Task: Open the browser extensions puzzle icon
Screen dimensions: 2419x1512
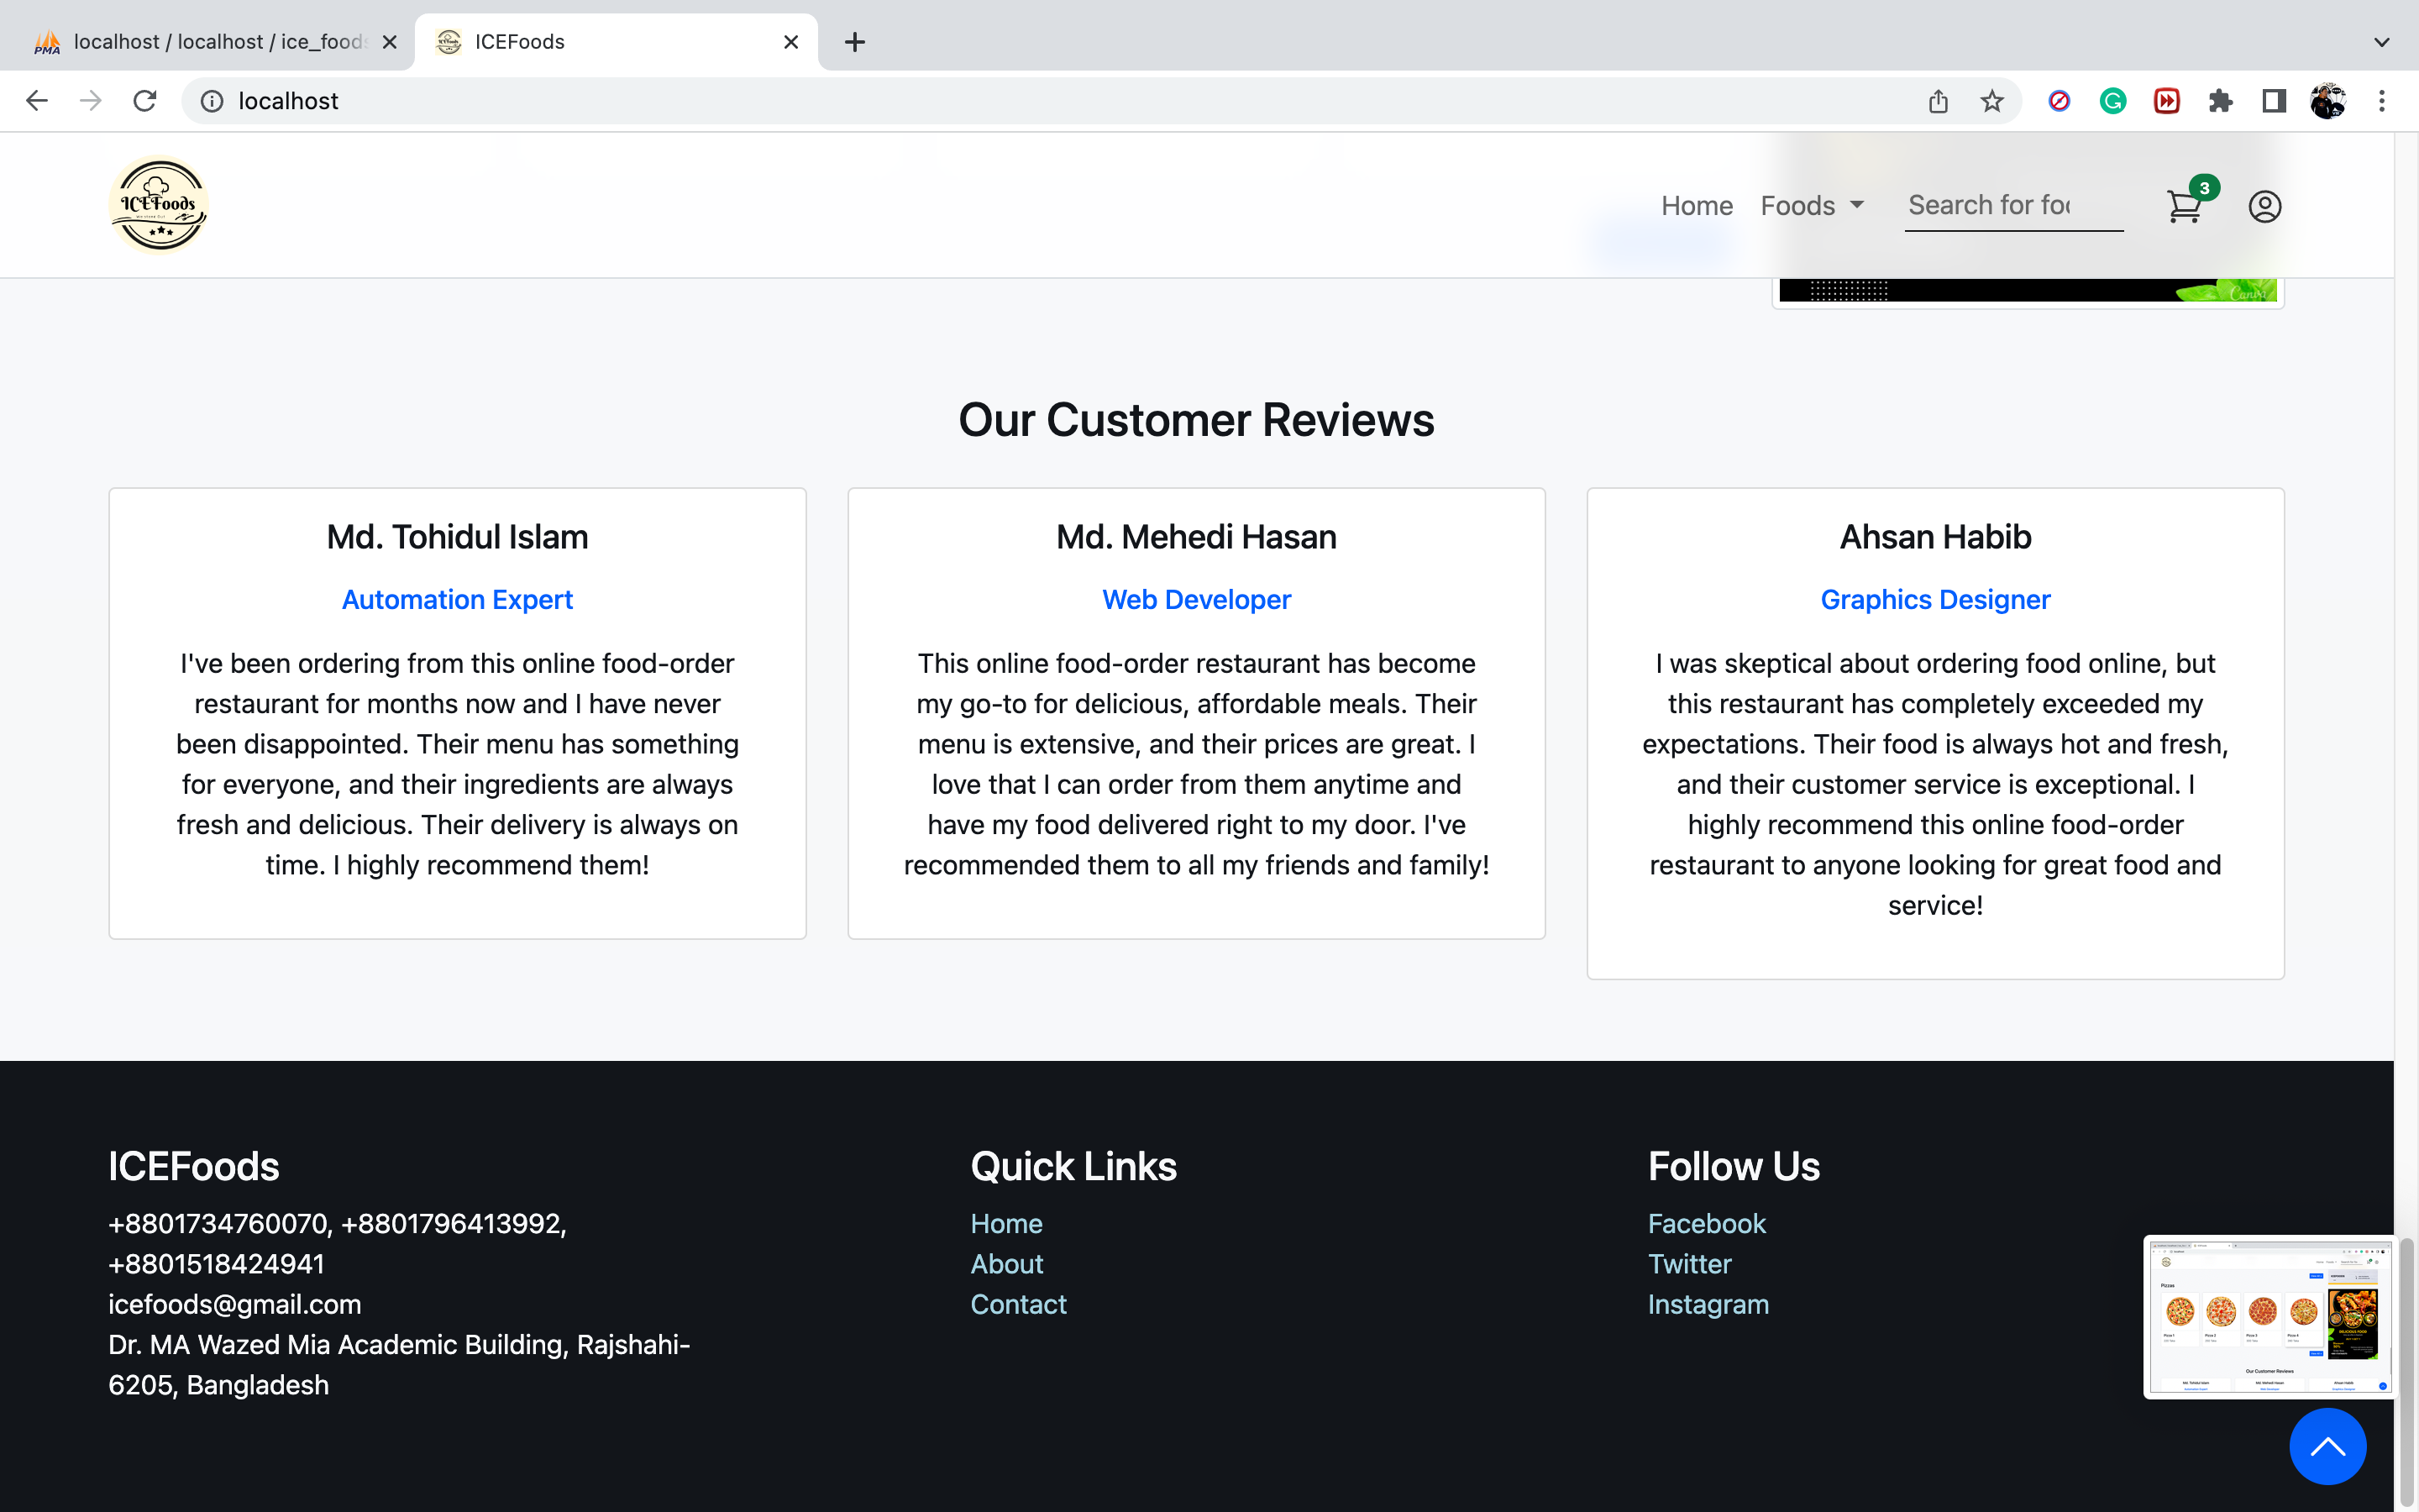Action: [2220, 100]
